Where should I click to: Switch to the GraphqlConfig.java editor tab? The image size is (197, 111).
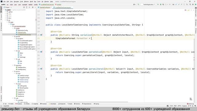[x=45, y=7]
